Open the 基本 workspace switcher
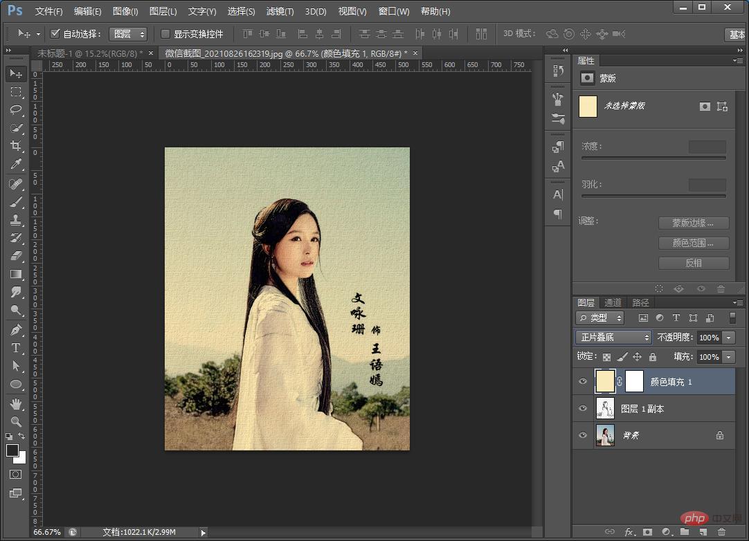Screen dimensions: 749x541 coord(736,35)
